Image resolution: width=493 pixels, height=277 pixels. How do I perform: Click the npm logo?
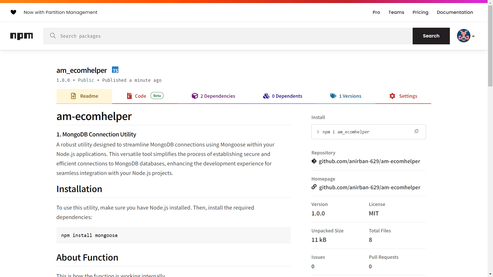click(x=22, y=36)
